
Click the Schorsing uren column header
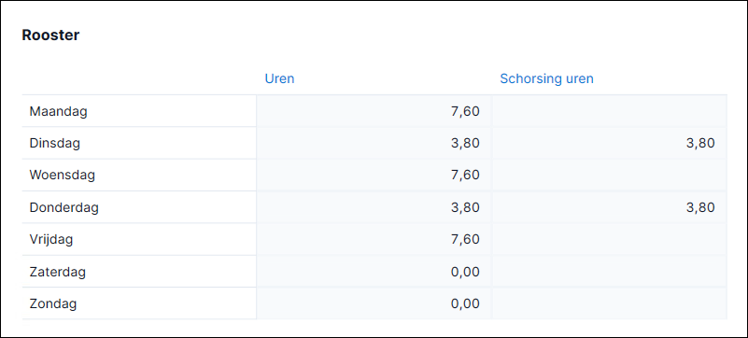tap(546, 78)
